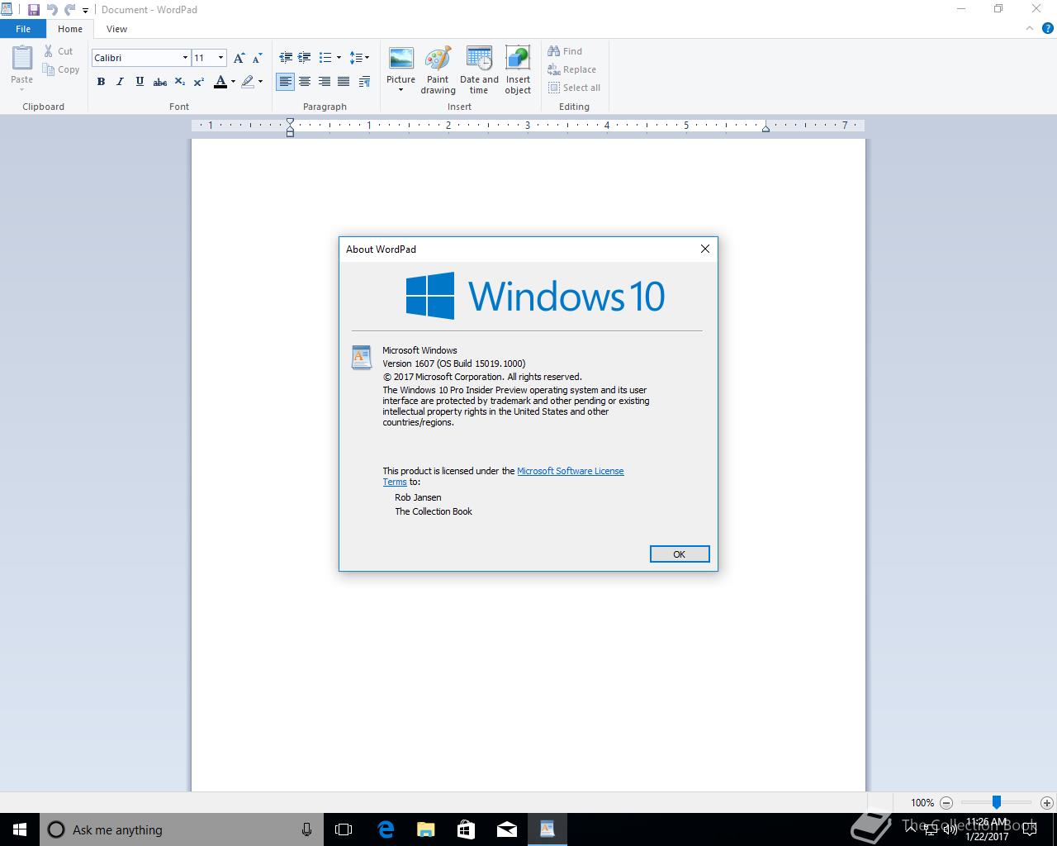
Task: Insert Date and time
Action: [479, 70]
